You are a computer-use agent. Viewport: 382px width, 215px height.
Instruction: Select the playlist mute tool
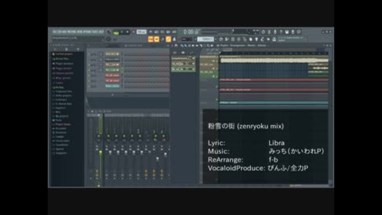pyautogui.click(x=193, y=45)
